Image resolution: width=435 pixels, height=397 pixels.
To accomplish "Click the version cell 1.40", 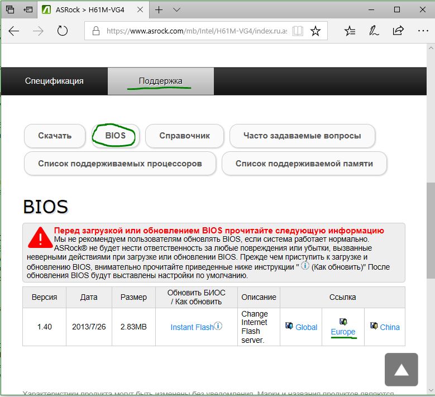I will tap(44, 327).
